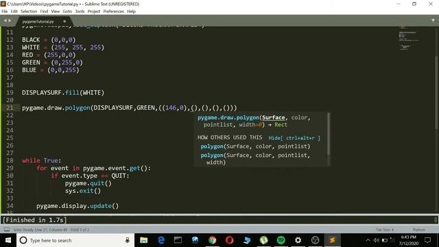Viewport: 439px width, 247px height.
Task: Click on DISPLAYSURF.fill(WHITE) line
Action: point(63,93)
